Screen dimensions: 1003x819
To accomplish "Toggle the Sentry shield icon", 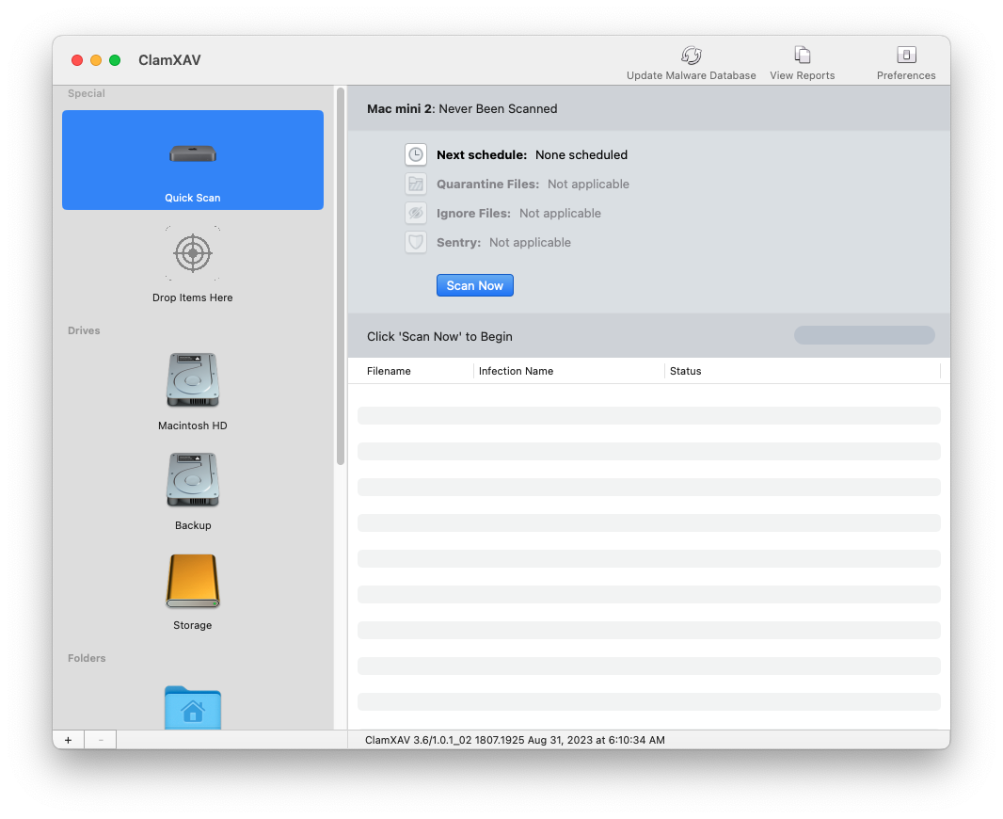I will tap(416, 242).
